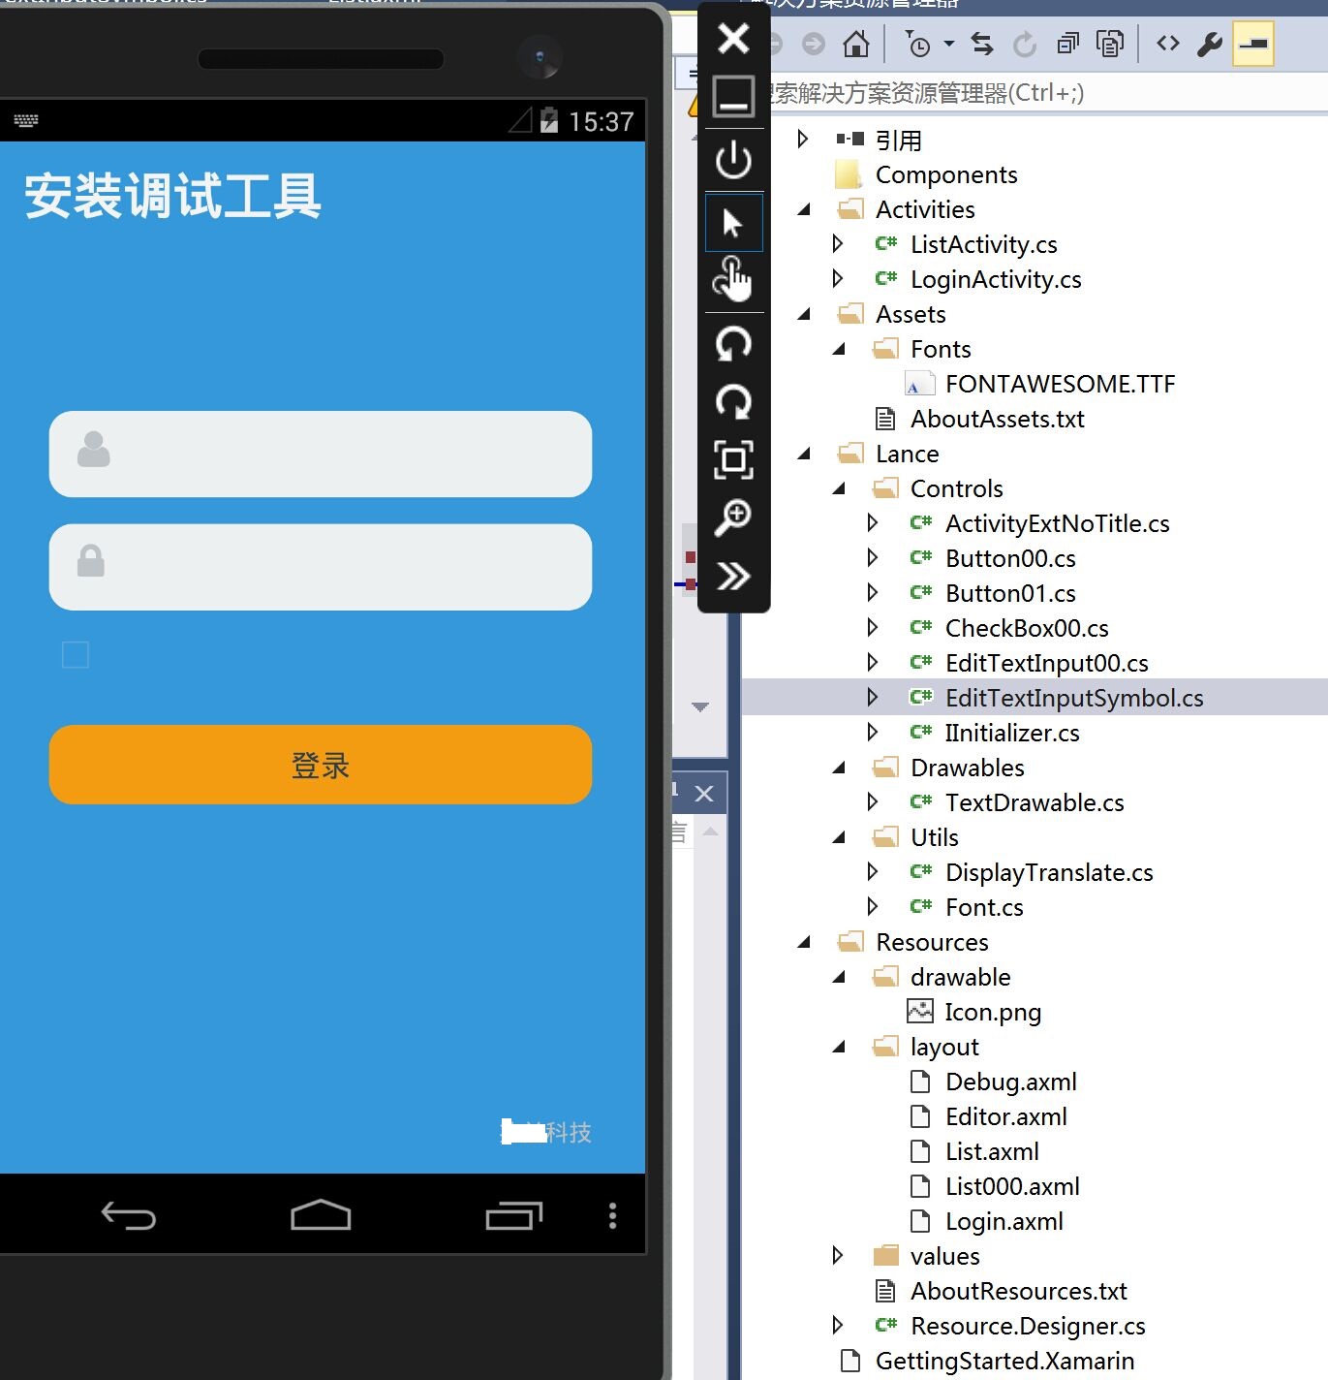Select the Components folder

coord(946,174)
